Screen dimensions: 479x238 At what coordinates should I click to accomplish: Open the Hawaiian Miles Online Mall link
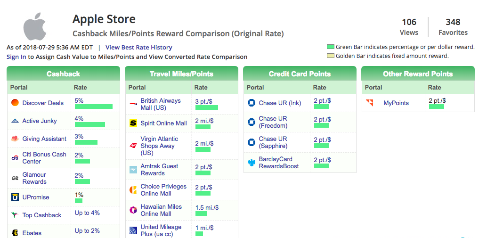(161, 210)
